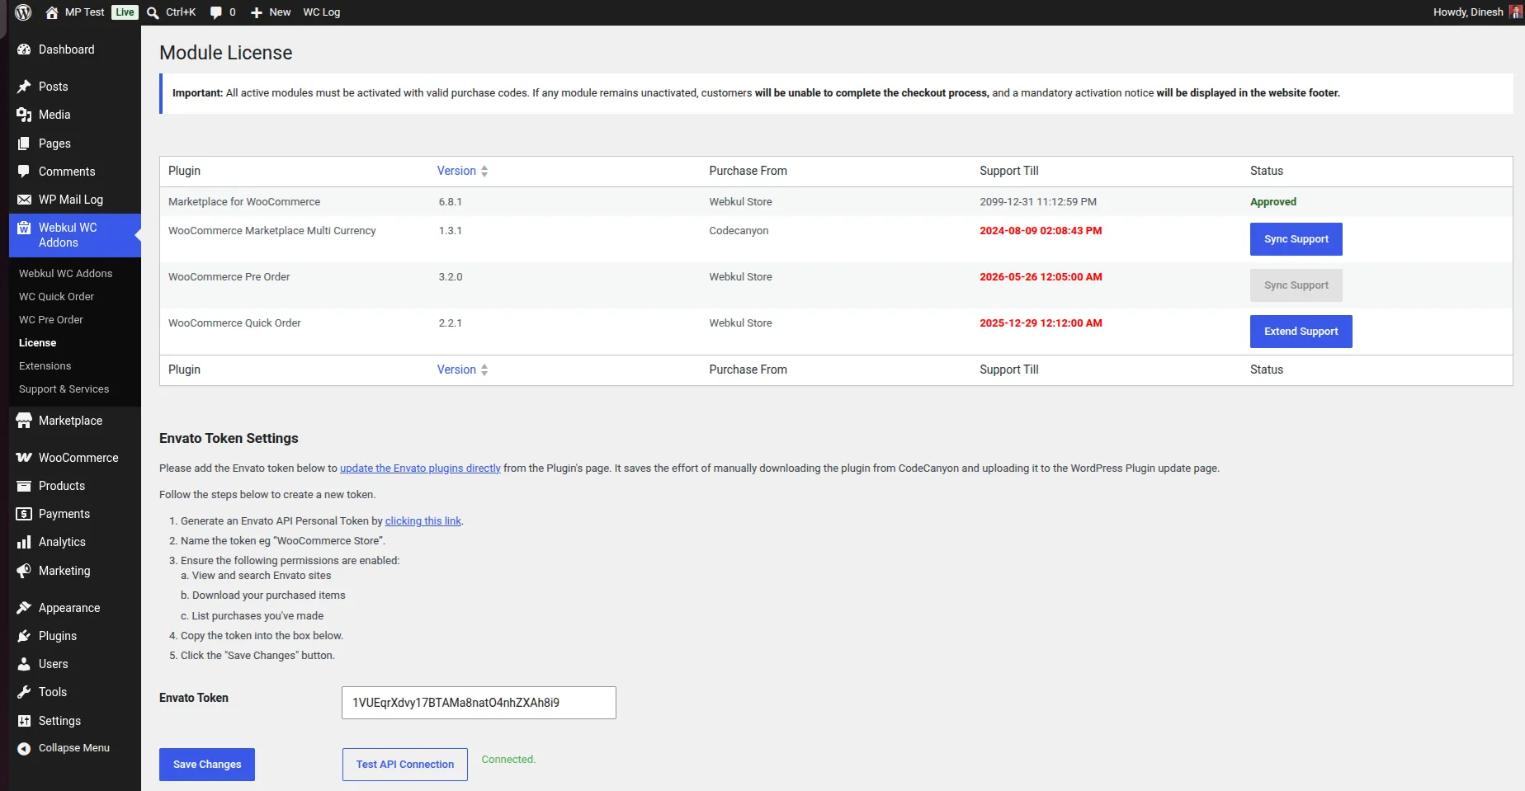This screenshot has height=791, width=1525.
Task: Open WC Pre Order submenu item
Action: pos(51,320)
